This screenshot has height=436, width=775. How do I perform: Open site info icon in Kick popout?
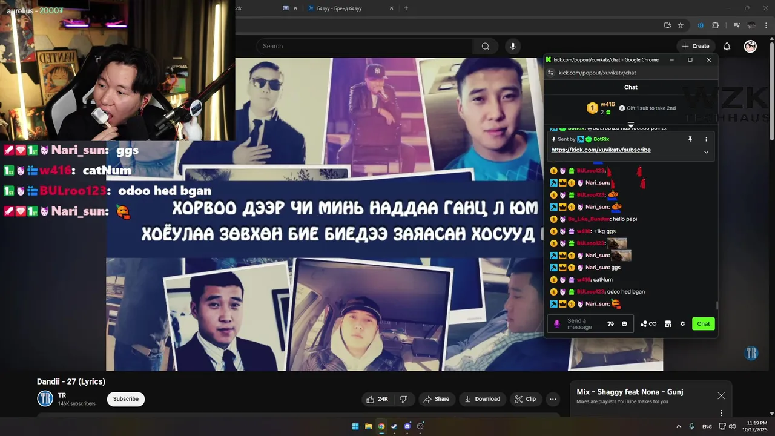point(550,73)
